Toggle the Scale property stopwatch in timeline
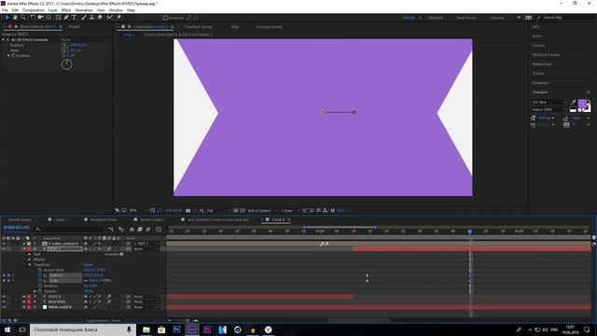597x336 pixels. pos(40,281)
